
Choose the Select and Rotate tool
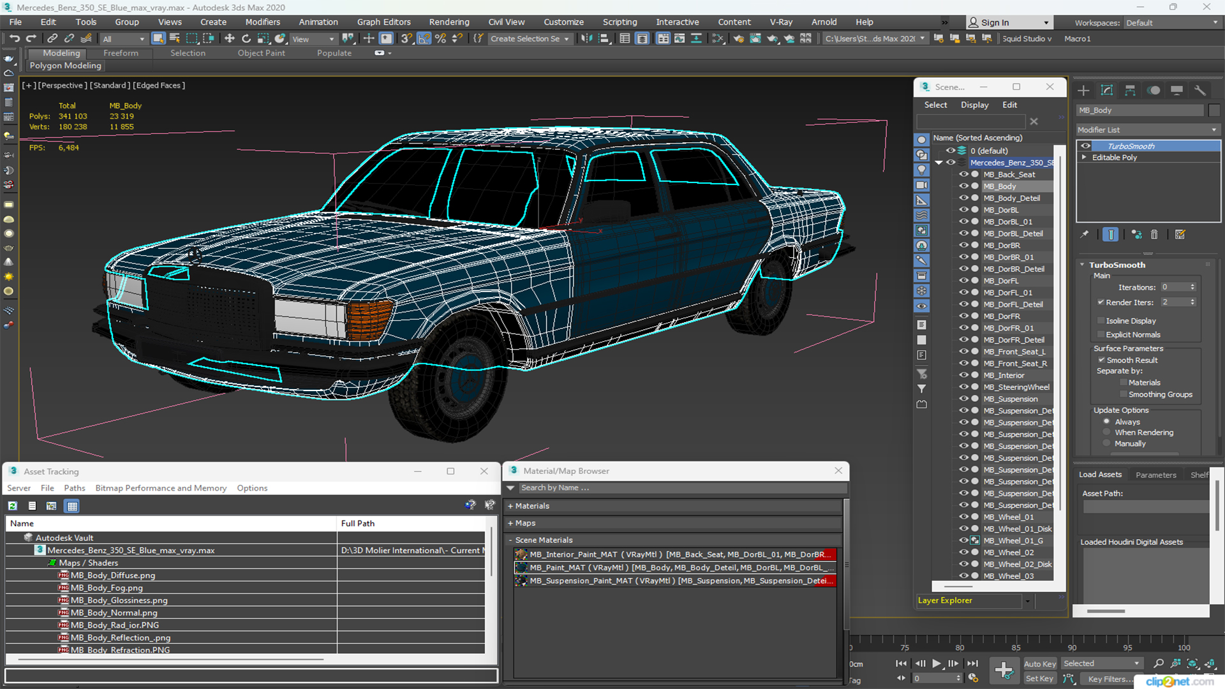click(x=246, y=39)
